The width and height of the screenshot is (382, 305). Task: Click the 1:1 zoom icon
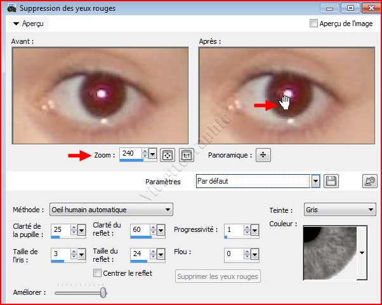[x=186, y=154]
